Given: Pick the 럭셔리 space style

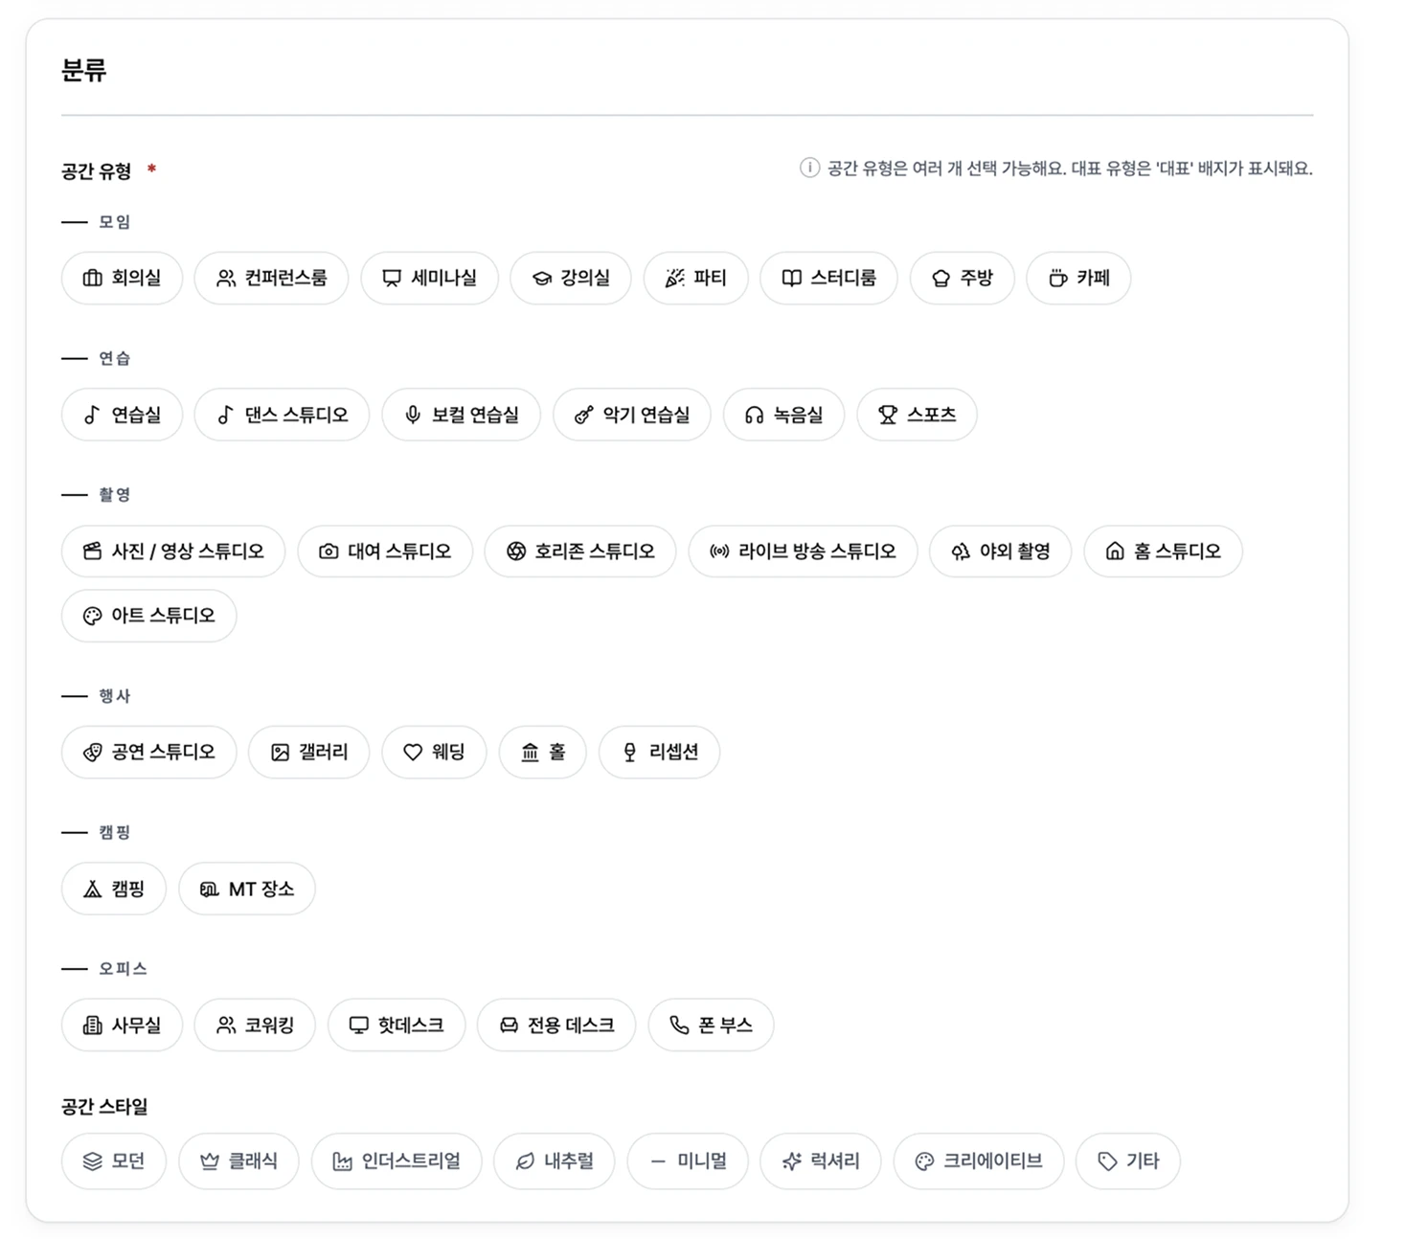Looking at the screenshot, I should [821, 1161].
